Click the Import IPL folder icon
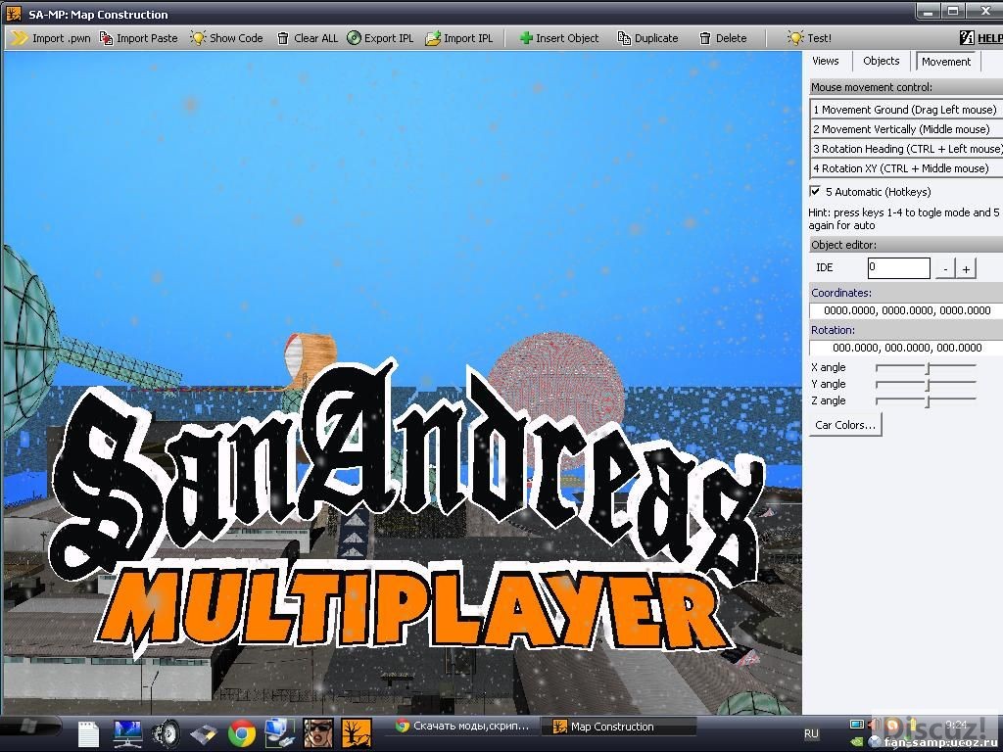This screenshot has width=1003, height=752. tap(433, 38)
